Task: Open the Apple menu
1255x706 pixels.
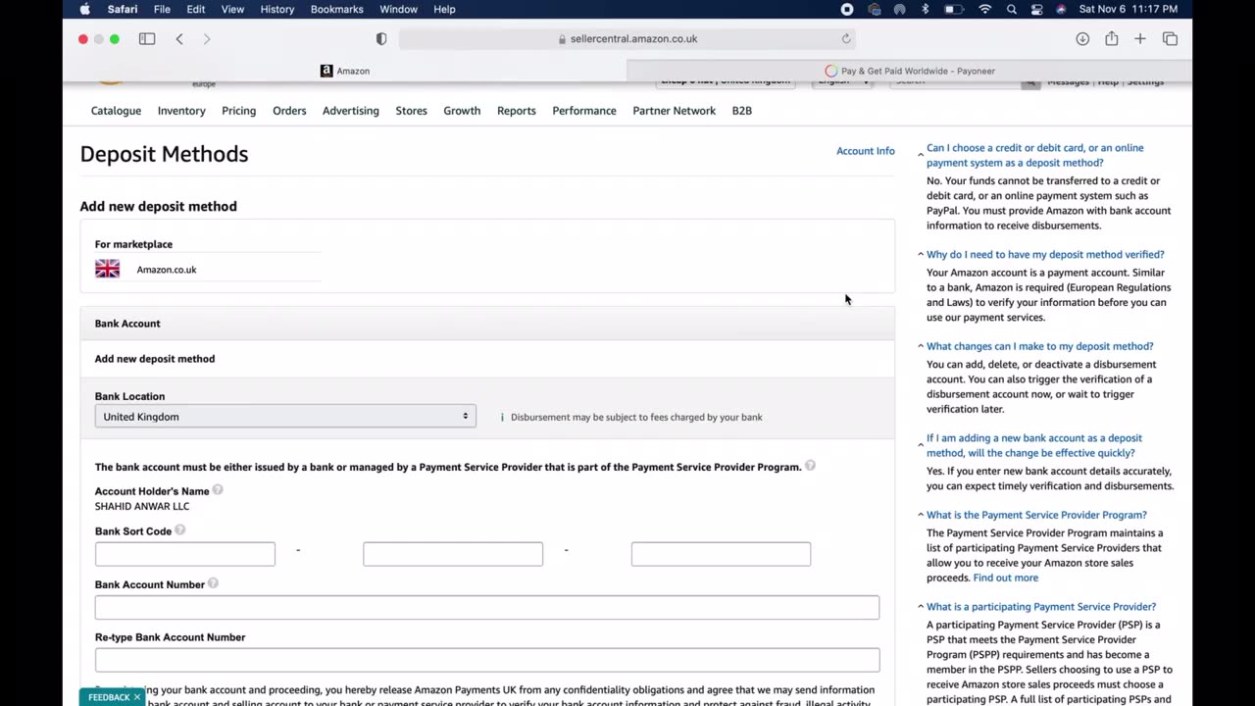Action: (x=84, y=9)
